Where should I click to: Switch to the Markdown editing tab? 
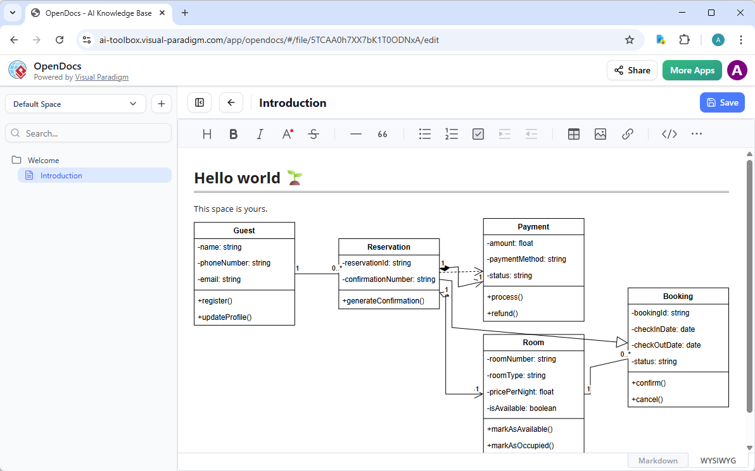click(x=657, y=460)
